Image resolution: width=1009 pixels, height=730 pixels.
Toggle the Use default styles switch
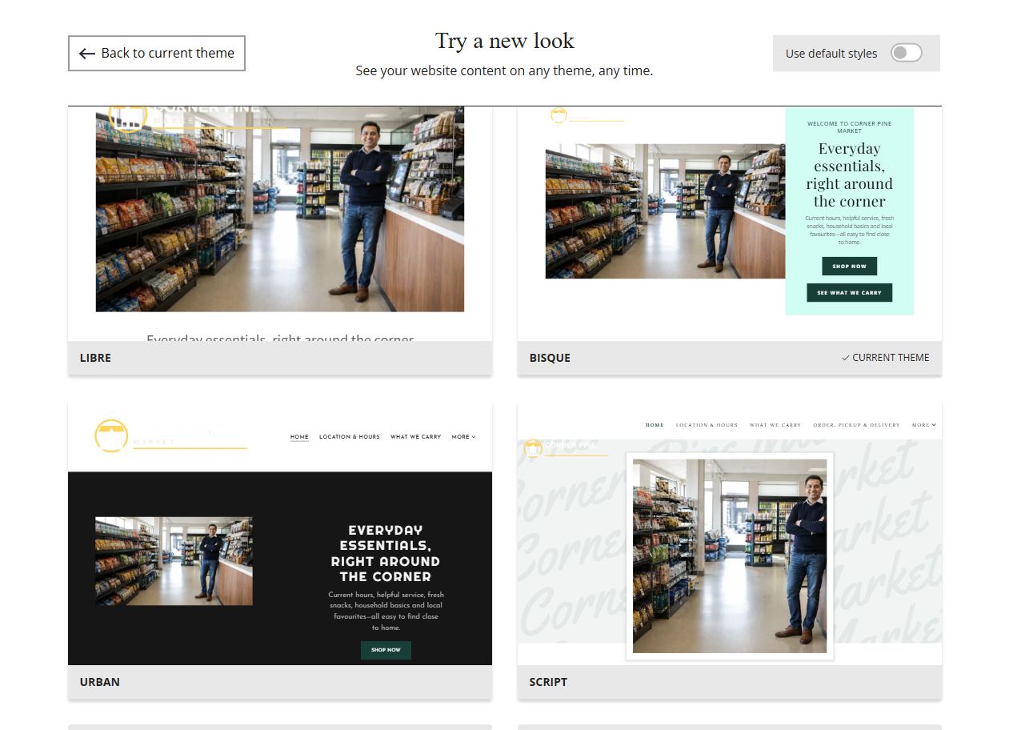907,53
